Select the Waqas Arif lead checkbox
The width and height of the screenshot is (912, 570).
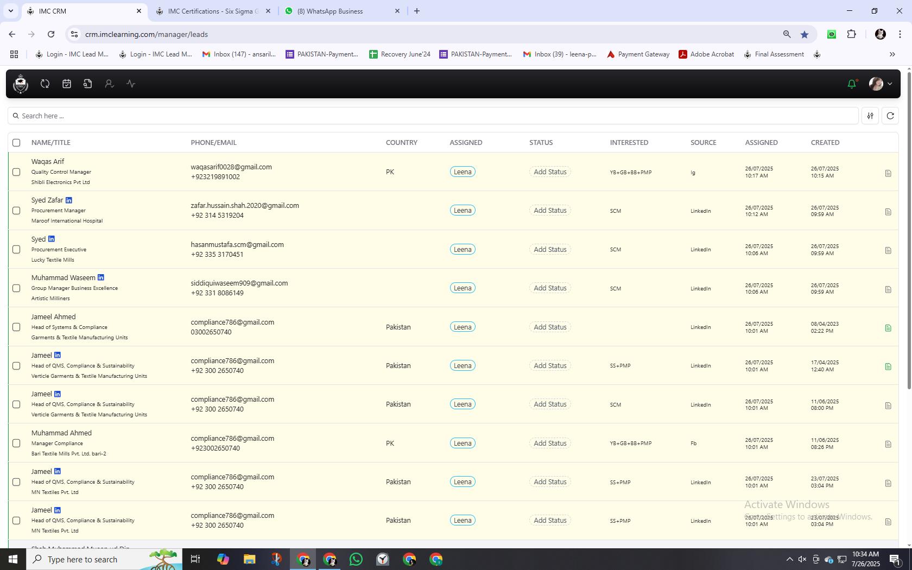16,172
